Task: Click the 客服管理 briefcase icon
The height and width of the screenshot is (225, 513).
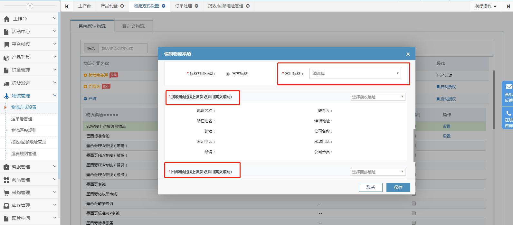Action: (6, 167)
